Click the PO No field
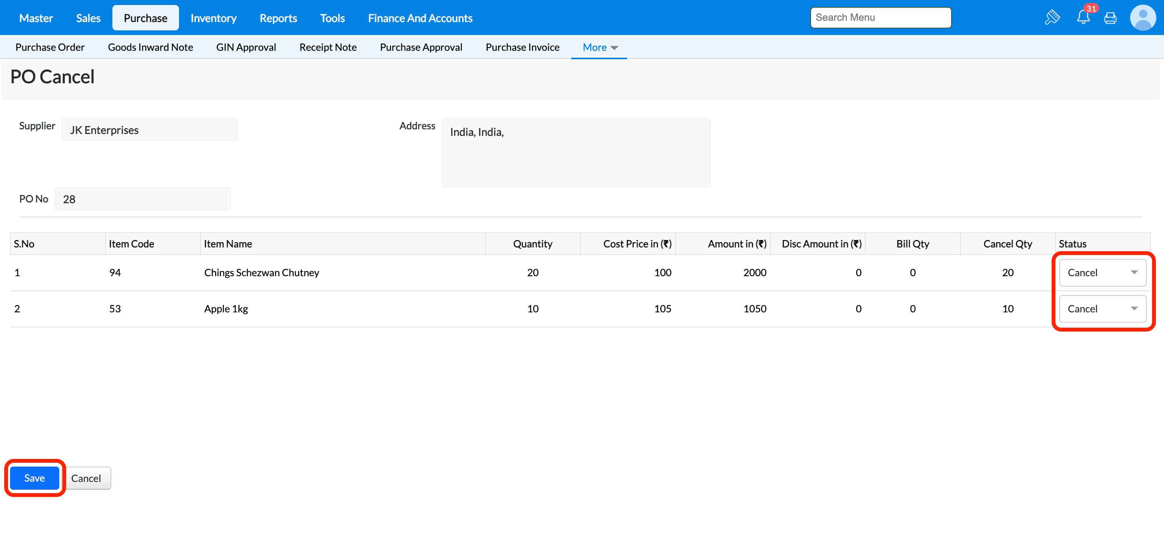The width and height of the screenshot is (1164, 547). [x=142, y=199]
